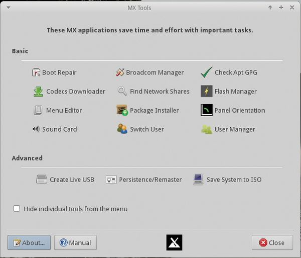301x258 pixels.
Task: Open Menu Editor via its label
Action: 64,110
